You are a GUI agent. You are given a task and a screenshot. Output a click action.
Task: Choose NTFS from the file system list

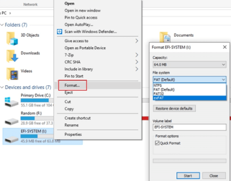190,85
